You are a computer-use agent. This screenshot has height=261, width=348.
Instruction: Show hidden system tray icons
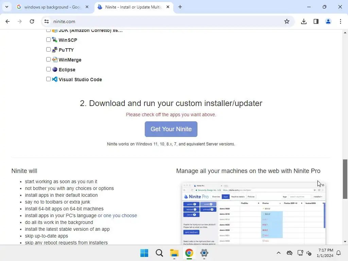tap(279, 253)
